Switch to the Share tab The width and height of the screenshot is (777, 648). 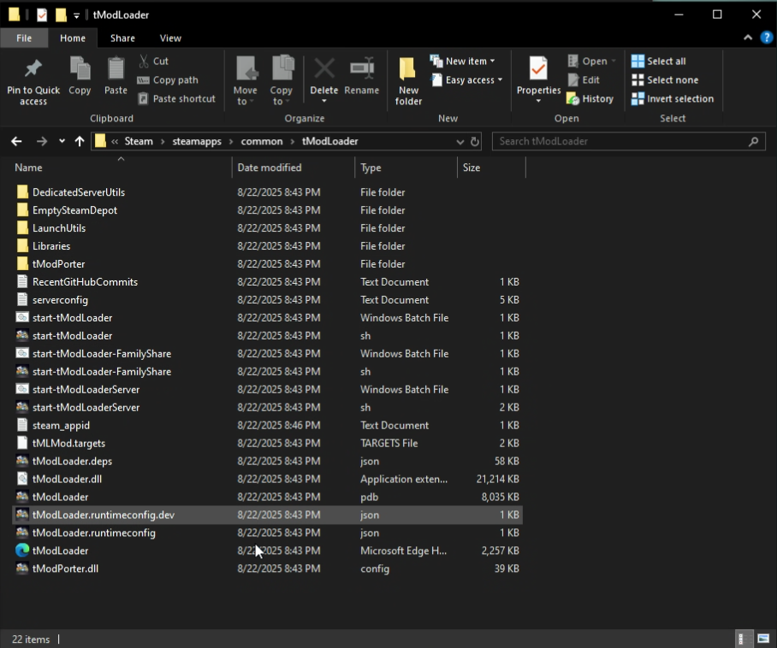pyautogui.click(x=122, y=38)
